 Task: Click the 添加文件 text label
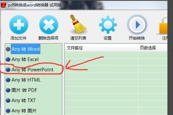[18, 38]
